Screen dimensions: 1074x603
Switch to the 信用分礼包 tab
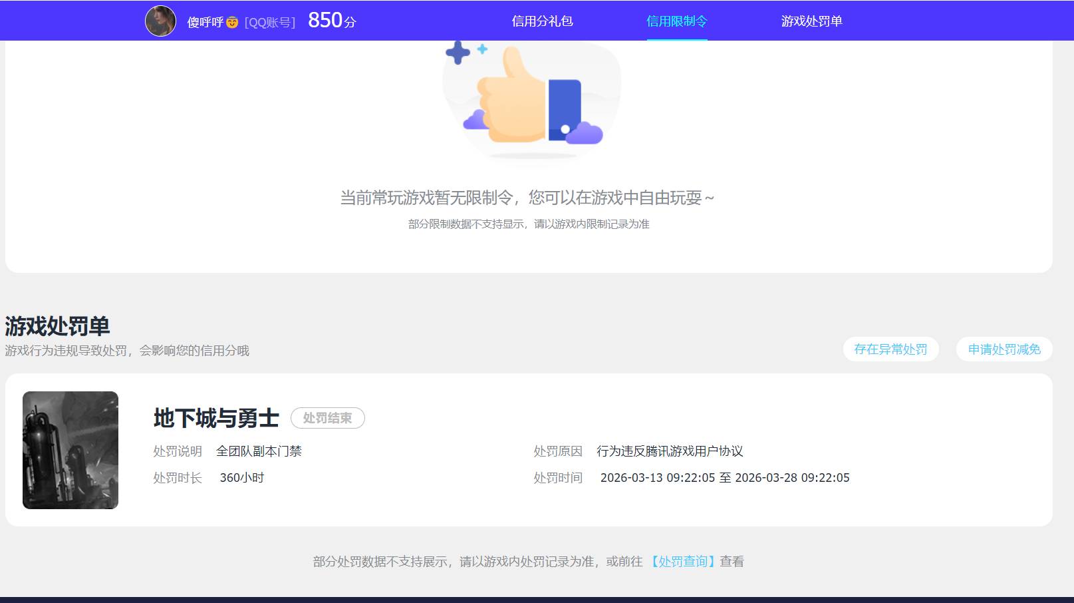[542, 22]
